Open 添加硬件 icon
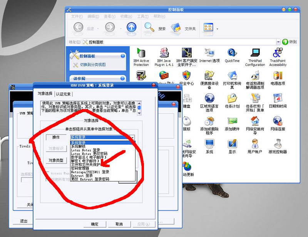Image resolution: width=308 pixels, height=237 pixels. point(232,124)
